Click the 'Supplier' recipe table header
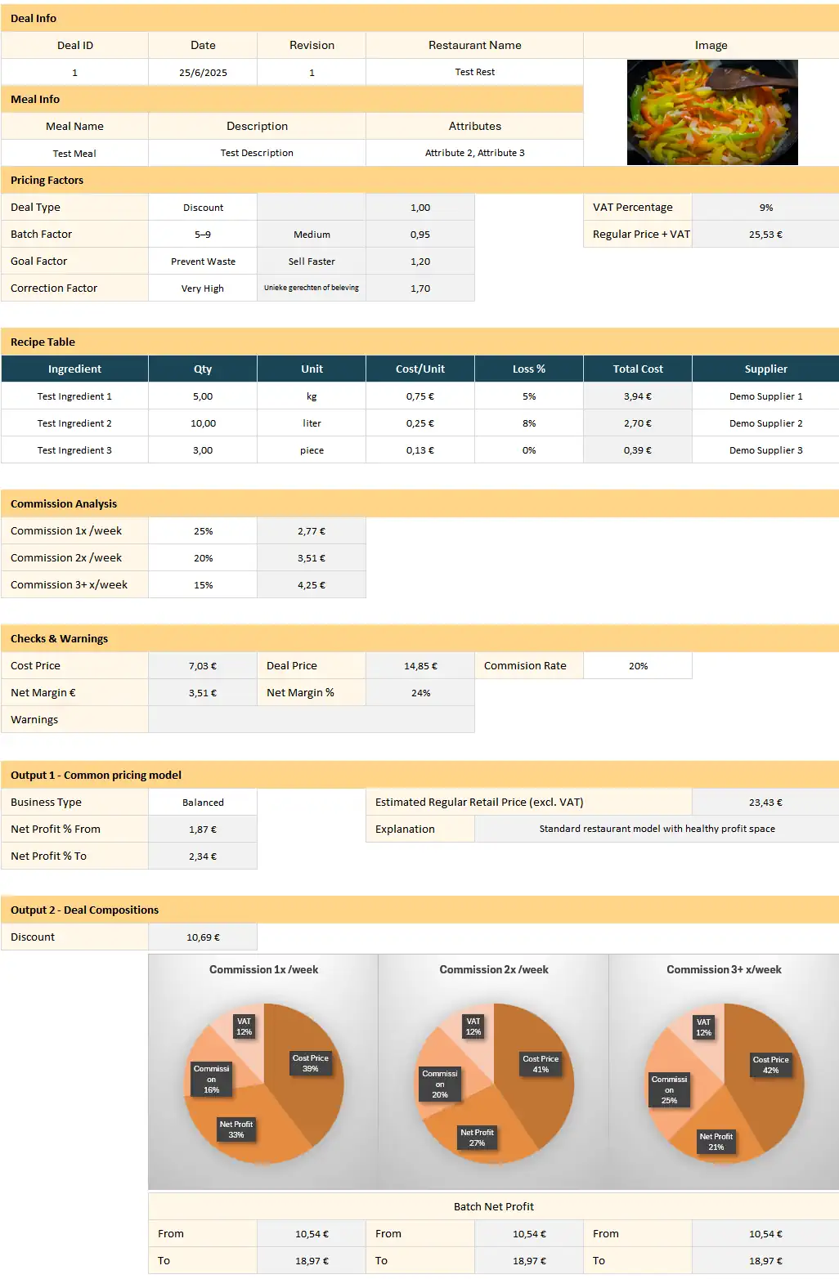This screenshot has height=1279, width=839. 765,369
